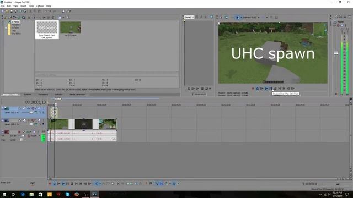Screen dimensions: 353x198
Task: Click the Insert Marker icon in bottom toolbar
Action: click(146, 184)
